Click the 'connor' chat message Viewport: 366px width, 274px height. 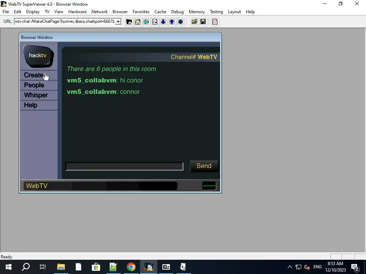pos(130,92)
